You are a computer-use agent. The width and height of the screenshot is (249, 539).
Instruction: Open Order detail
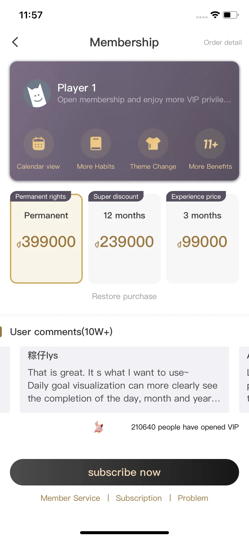click(x=223, y=42)
